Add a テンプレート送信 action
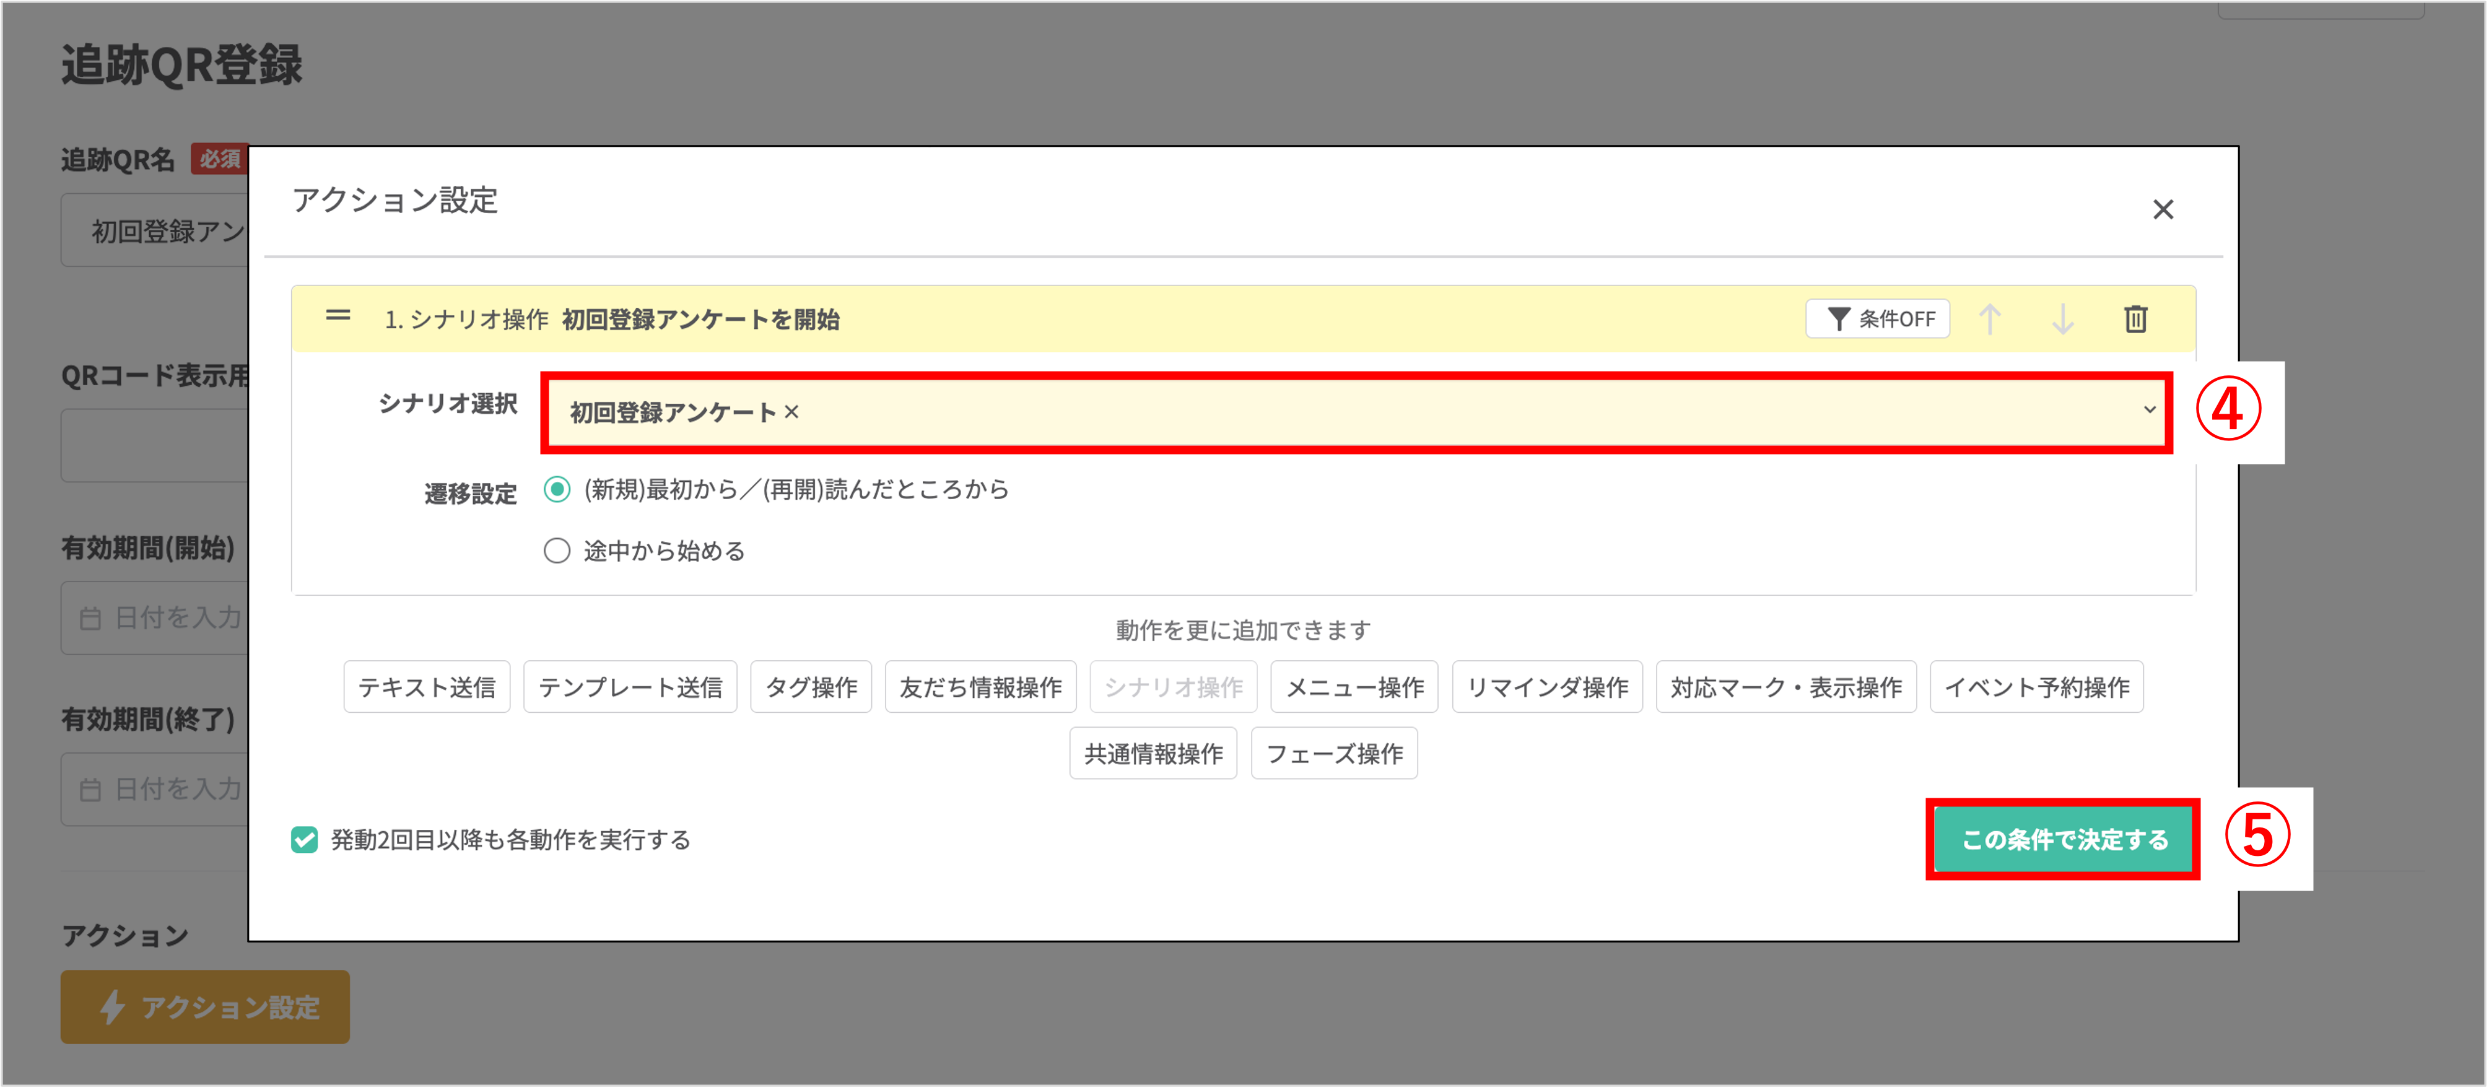This screenshot has height=1090, width=2489. [x=630, y=687]
